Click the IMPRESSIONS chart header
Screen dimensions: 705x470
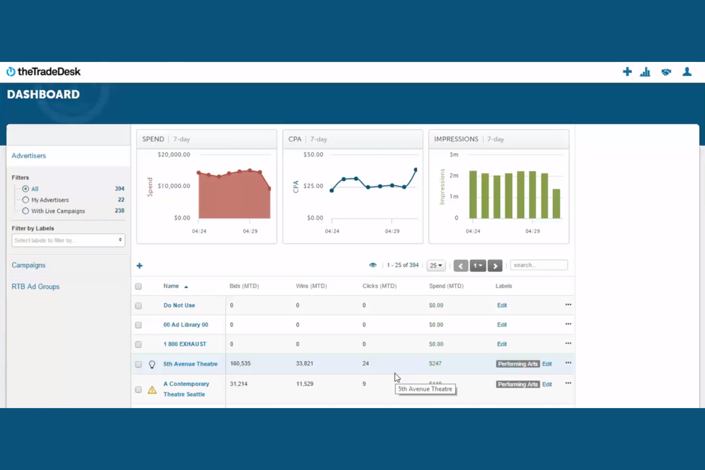(499, 140)
